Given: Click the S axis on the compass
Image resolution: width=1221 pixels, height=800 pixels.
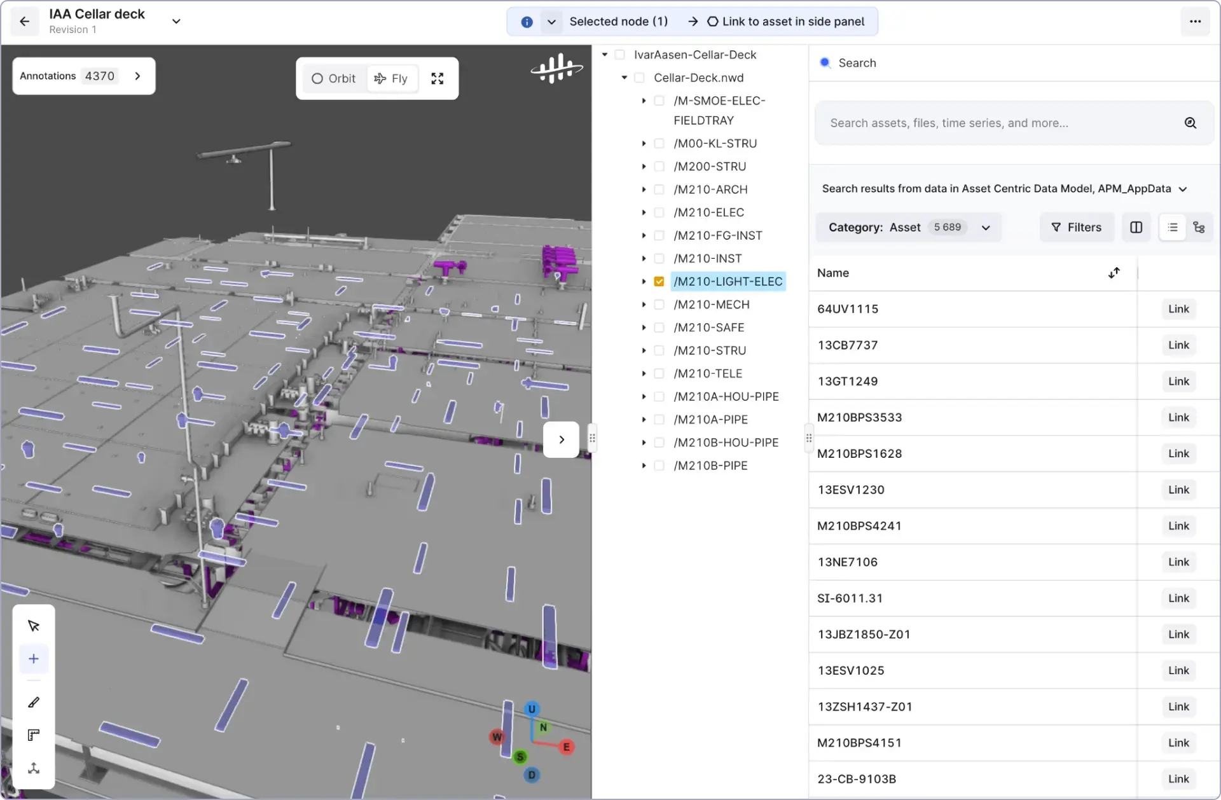Looking at the screenshot, I should click(520, 757).
